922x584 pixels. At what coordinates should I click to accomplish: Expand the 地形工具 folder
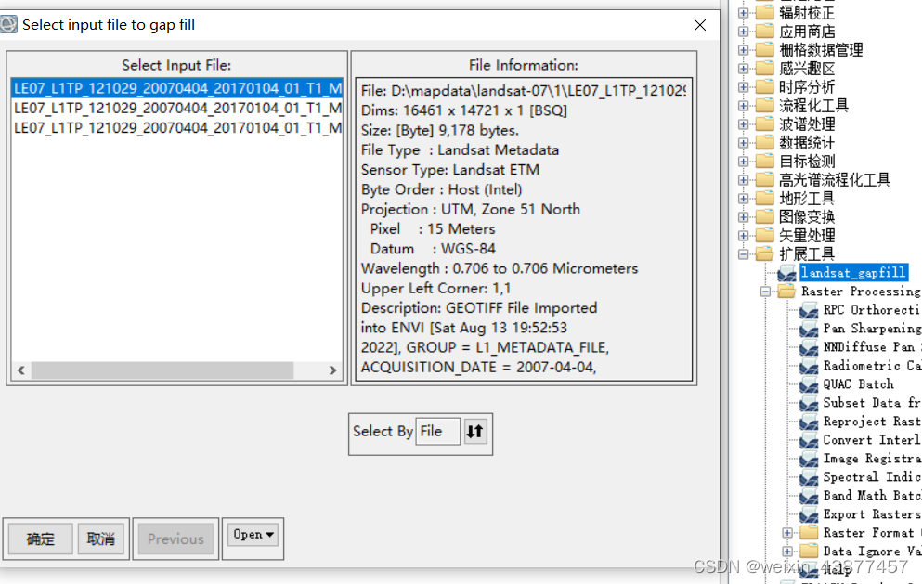(743, 198)
